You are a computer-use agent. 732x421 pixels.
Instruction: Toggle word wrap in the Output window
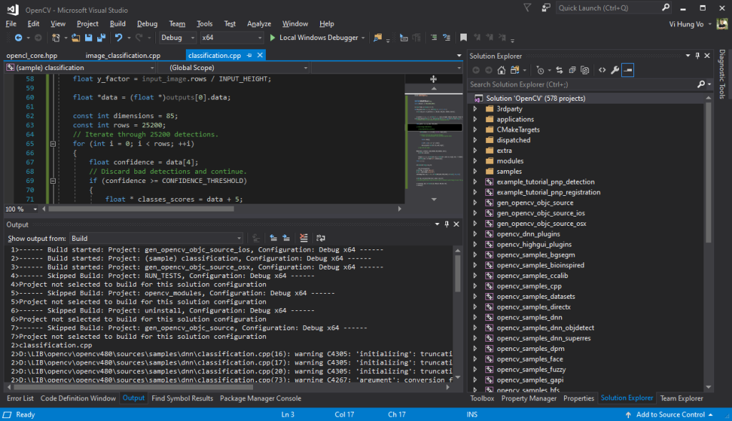[321, 239]
